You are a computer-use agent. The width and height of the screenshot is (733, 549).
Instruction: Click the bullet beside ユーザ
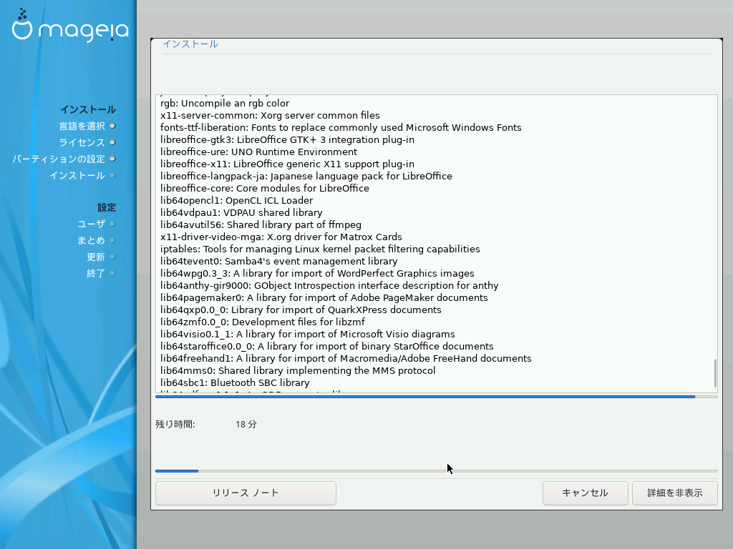(x=112, y=224)
